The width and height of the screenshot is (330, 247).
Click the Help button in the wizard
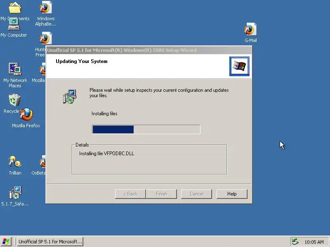tap(232, 194)
